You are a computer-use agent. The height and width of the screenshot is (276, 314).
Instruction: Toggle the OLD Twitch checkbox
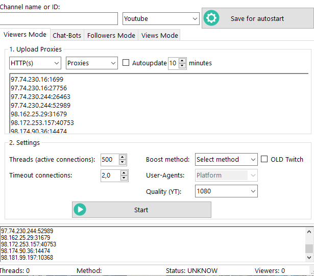(264, 159)
